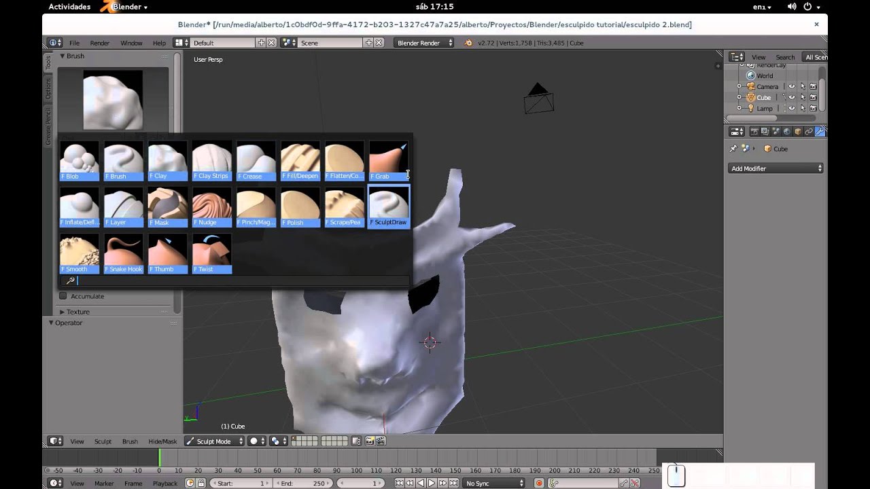Select the Thumb brush
This screenshot has height=489, width=870.
168,254
